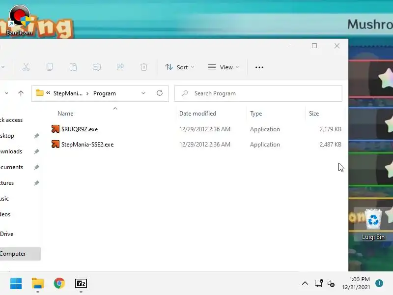Open the Sort dropdown menu
The width and height of the screenshot is (393, 295).
point(179,67)
